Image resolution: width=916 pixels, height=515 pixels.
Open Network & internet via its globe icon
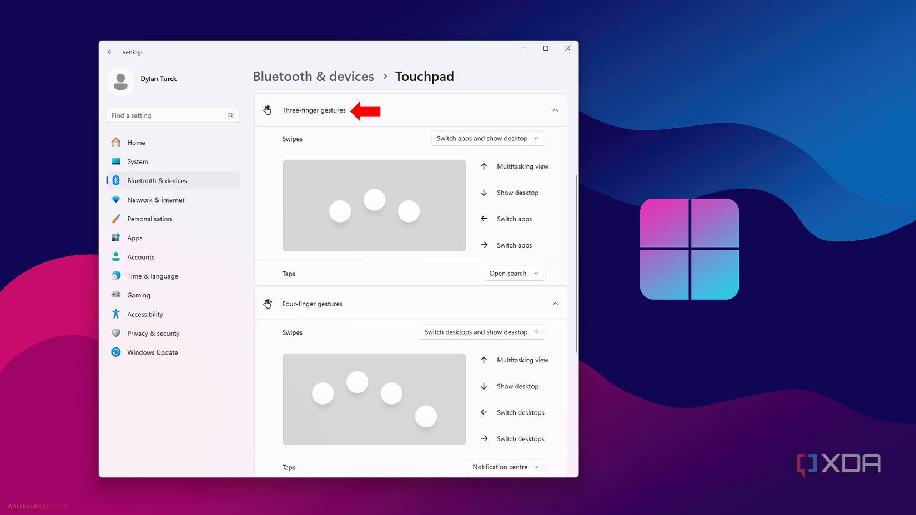pos(116,199)
